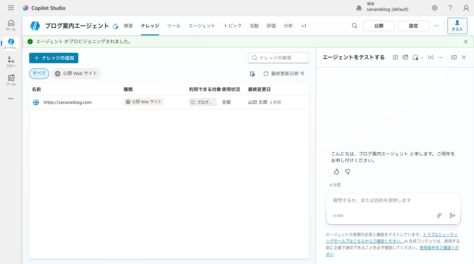
Task: Click the edit icon next to agent name
Action: click(115, 27)
